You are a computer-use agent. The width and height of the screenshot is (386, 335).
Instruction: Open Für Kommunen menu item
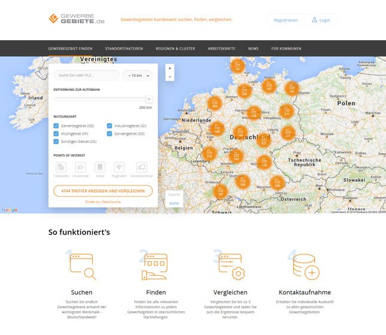click(286, 48)
